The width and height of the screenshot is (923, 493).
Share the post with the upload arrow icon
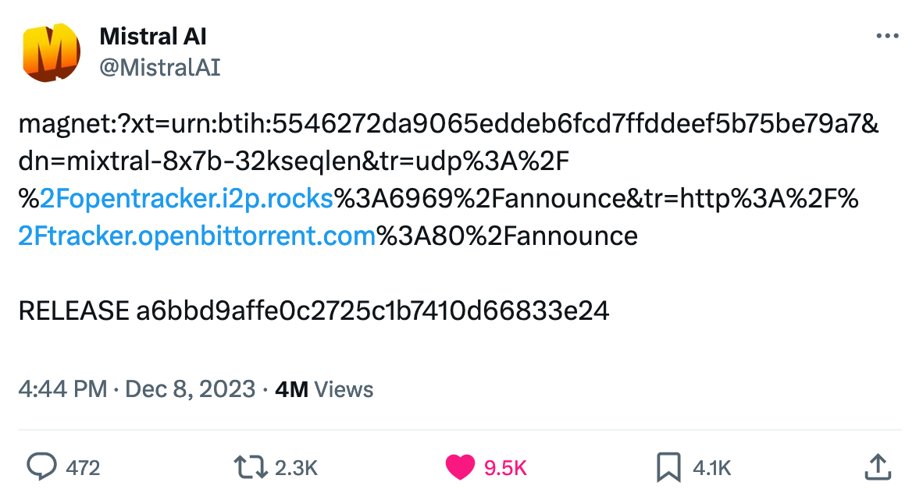878,467
